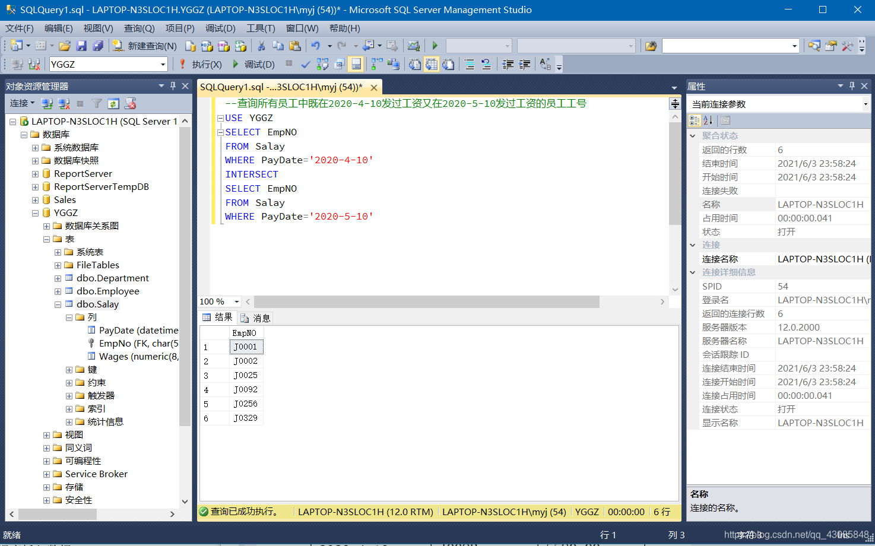This screenshot has height=546, width=875.
Task: Open a new Analysis Services DMX Query
Action: 223,46
